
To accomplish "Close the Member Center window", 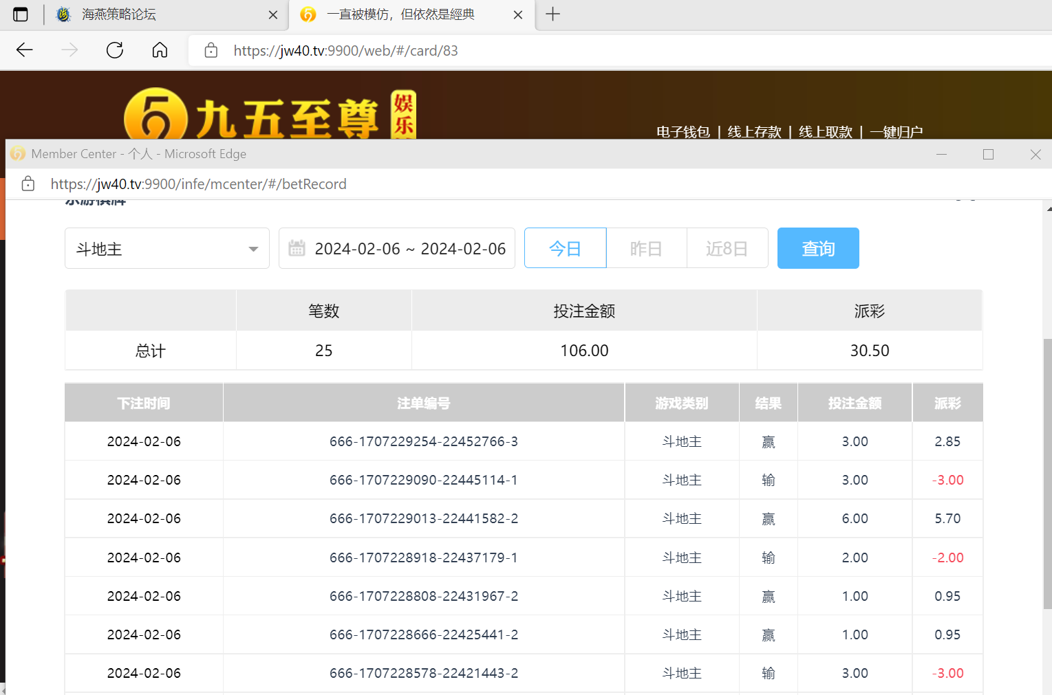I will [x=1035, y=154].
